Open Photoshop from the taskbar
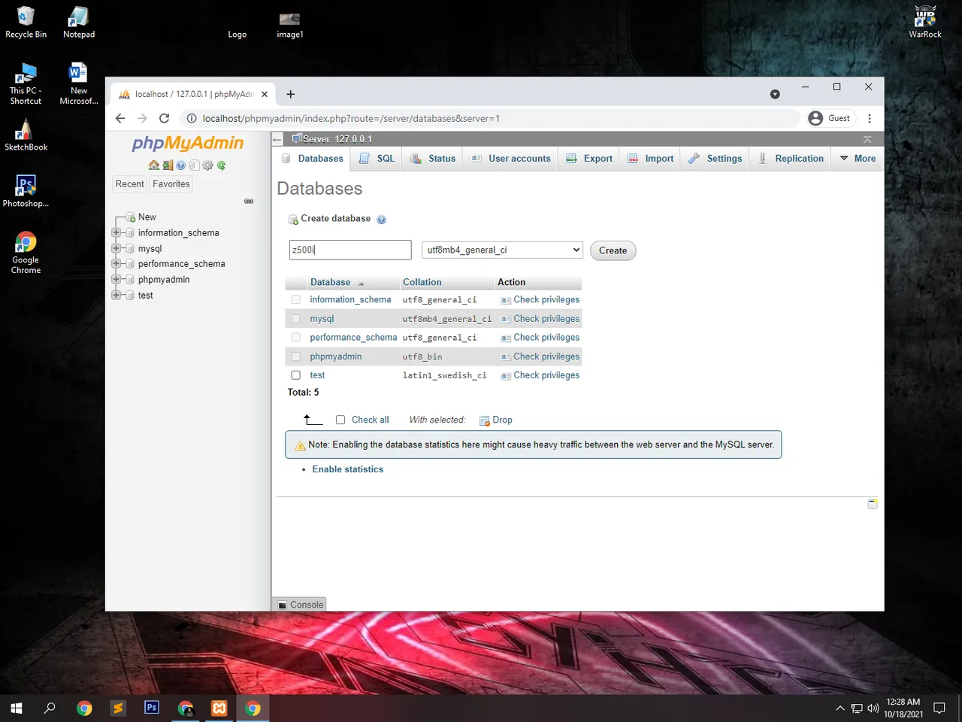This screenshot has width=962, height=722. [152, 708]
